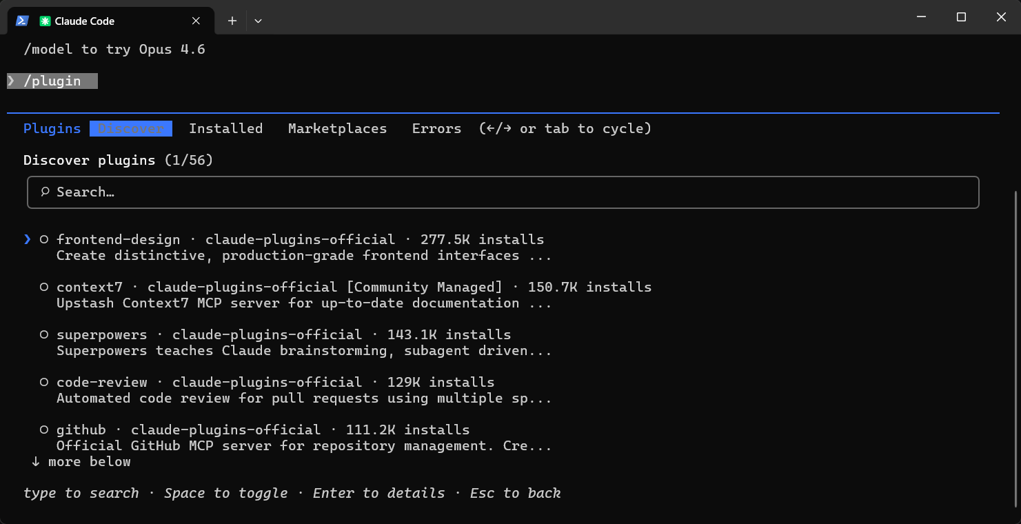Switch to the Installed tab
This screenshot has width=1021, height=524.
(226, 128)
